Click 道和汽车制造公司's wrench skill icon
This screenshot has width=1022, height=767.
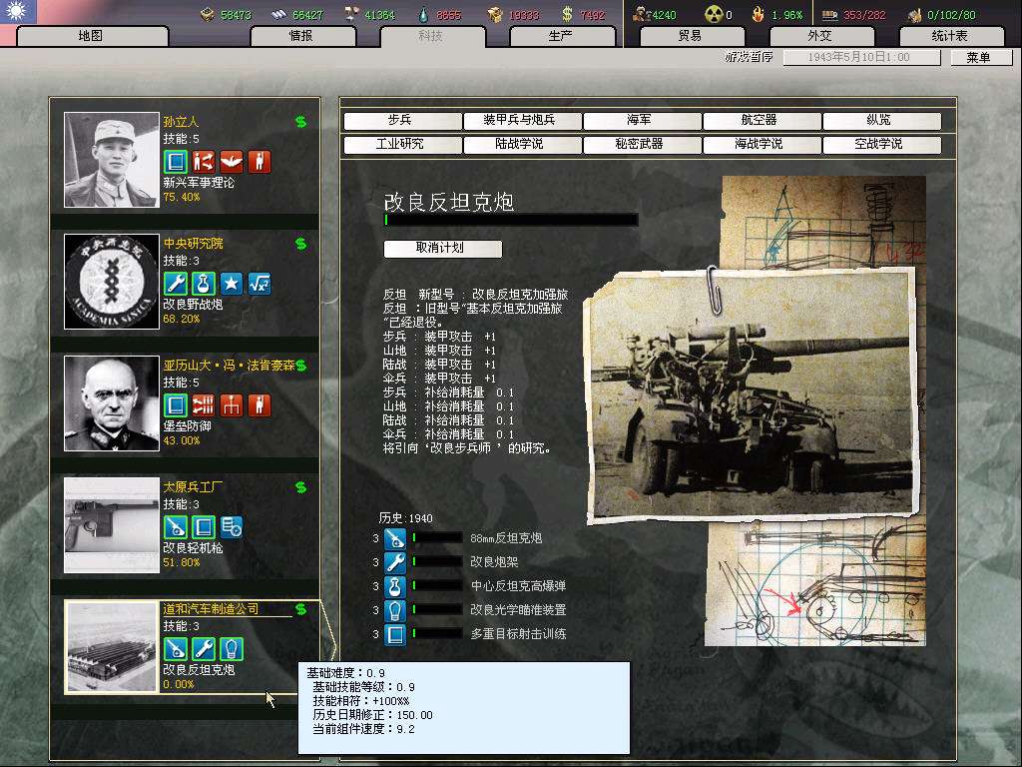pos(204,649)
